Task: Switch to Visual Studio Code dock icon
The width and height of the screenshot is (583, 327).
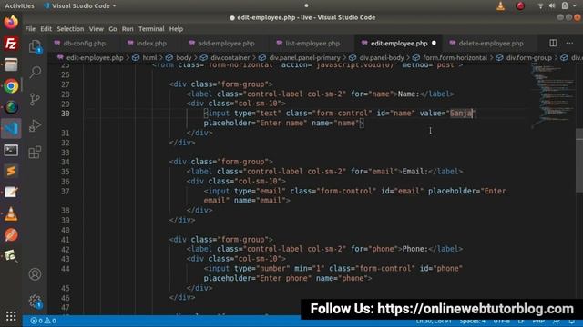Action: point(11,129)
